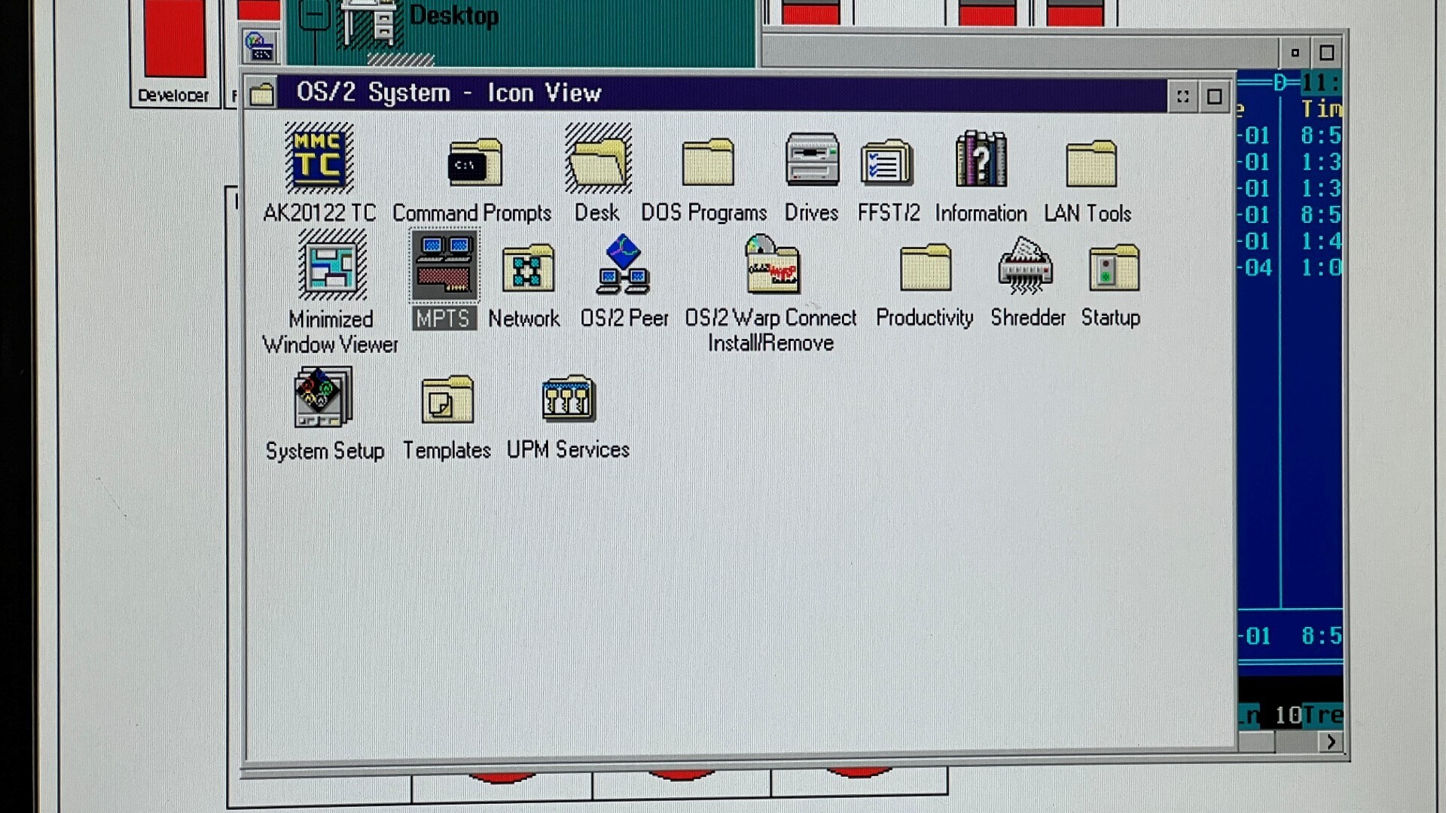Open the Information bookshelf icon
Image resolution: width=1446 pixels, height=813 pixels.
click(981, 158)
